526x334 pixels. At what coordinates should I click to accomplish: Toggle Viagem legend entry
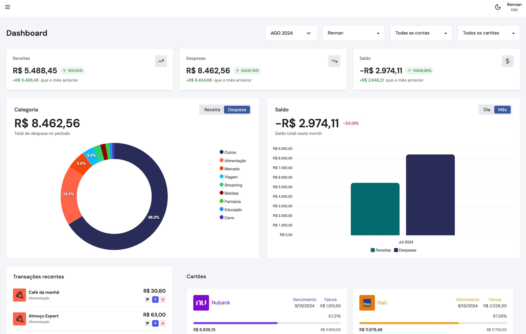(x=229, y=177)
